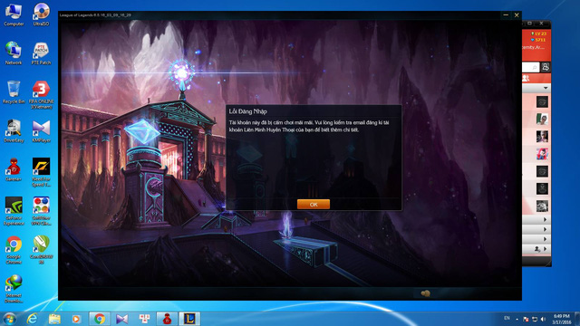This screenshot has height=326, width=580.
Task: Click the search field in Garena window
Action: tap(530, 67)
